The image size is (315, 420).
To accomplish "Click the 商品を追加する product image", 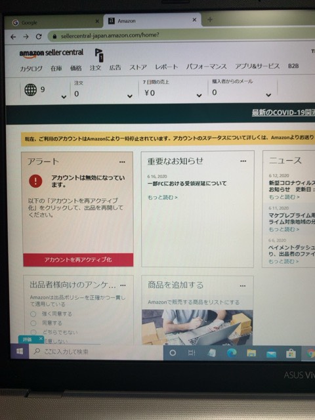I will click(x=197, y=327).
